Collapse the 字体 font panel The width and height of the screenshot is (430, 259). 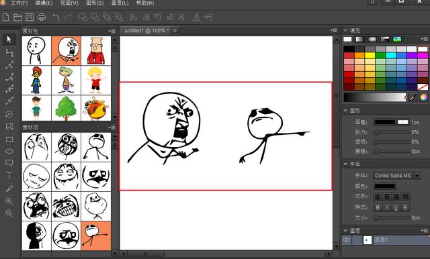345,164
